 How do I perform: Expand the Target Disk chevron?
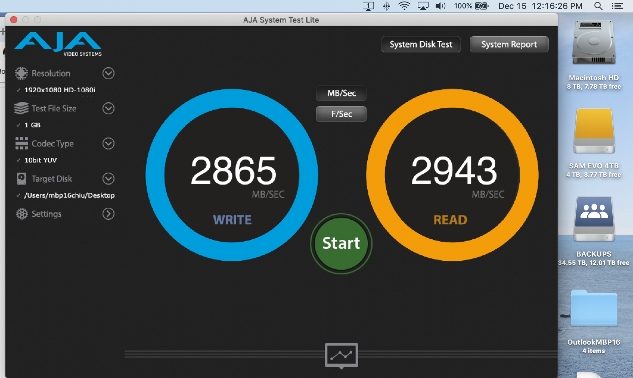point(108,179)
